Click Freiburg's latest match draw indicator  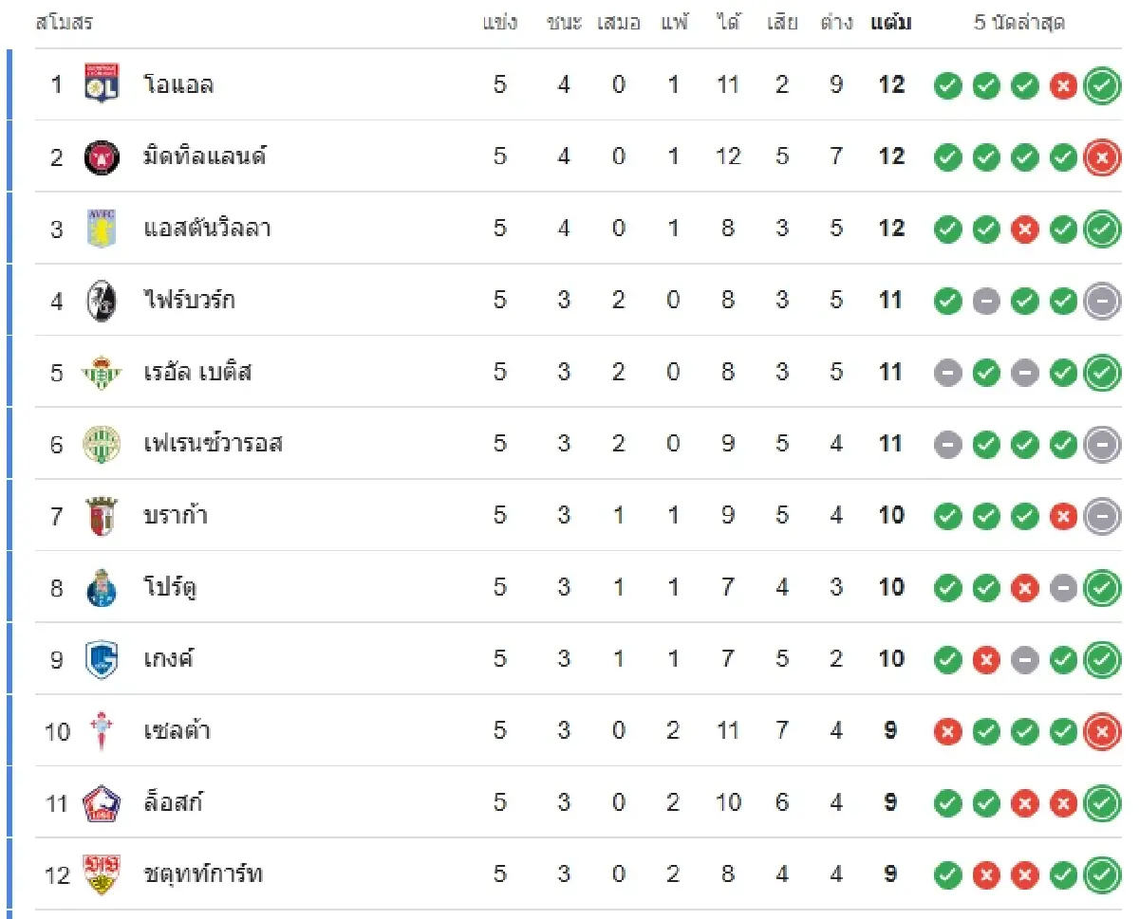click(x=1102, y=302)
